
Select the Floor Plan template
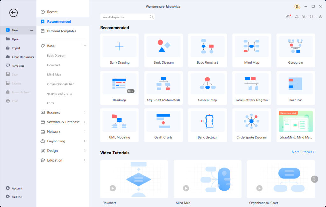coord(296,88)
